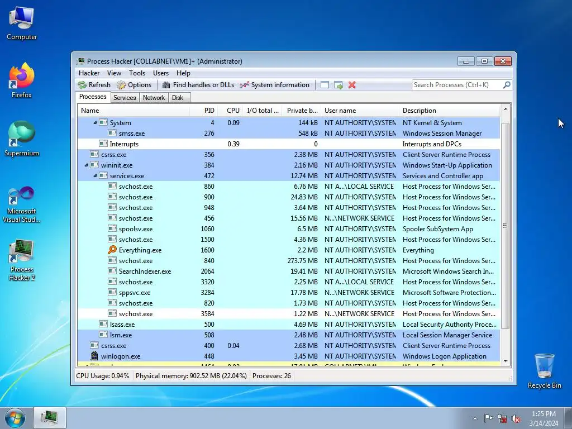The image size is (572, 429).
Task: Select svchost.exe with PID 3584
Action: pyautogui.click(x=289, y=314)
